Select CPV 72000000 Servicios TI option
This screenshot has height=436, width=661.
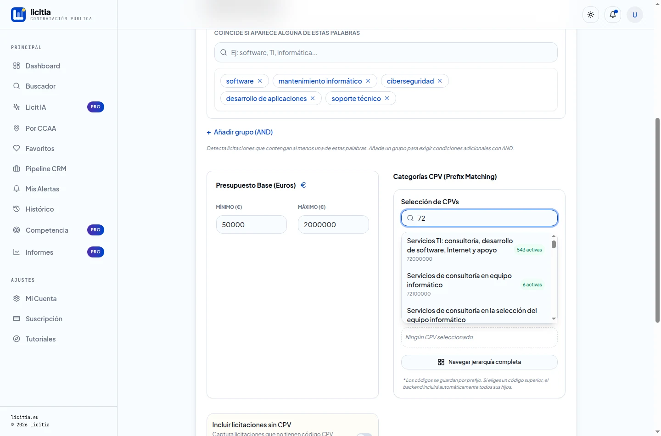tap(476, 250)
